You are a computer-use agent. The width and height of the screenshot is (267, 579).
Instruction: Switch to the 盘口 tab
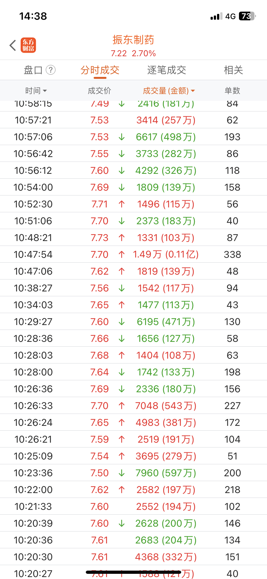click(x=33, y=70)
